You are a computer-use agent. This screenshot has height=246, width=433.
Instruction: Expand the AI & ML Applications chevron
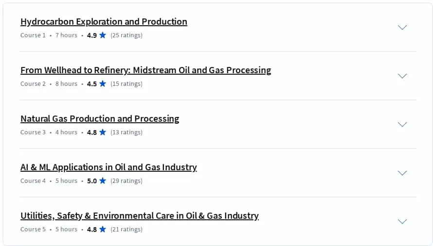(402, 173)
